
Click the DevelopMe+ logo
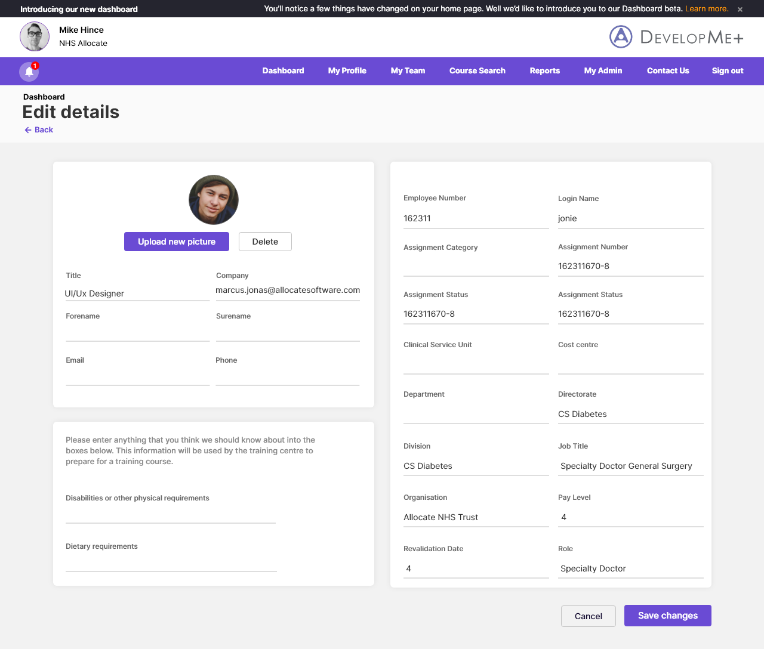(676, 37)
